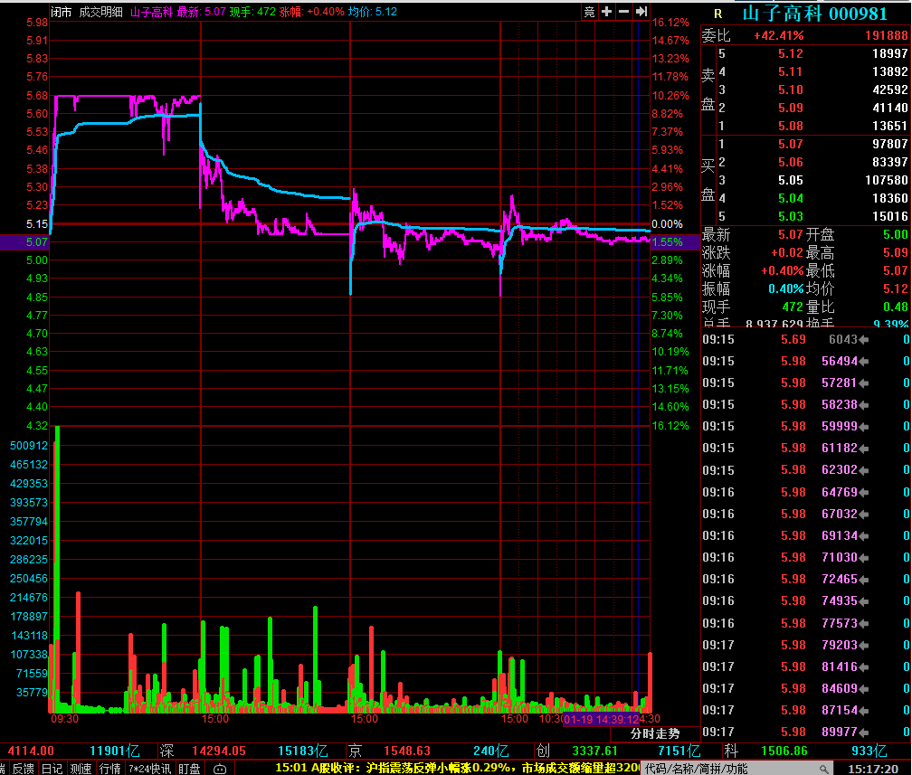Select the 分时走势 intraday chart tab
Screen dimensions: 912x775
[655, 733]
